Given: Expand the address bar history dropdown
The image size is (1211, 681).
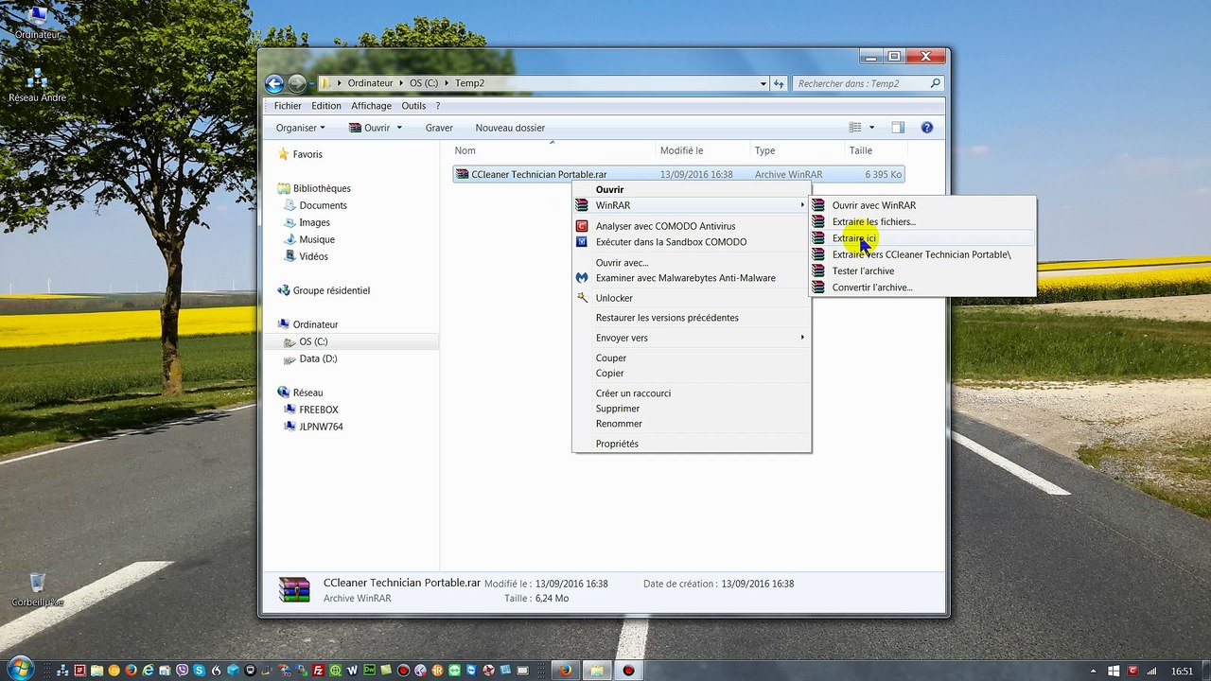Looking at the screenshot, I should pyautogui.click(x=763, y=83).
